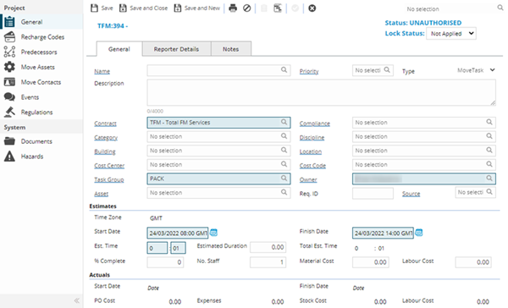Open Start Date calendar picker
508x308 pixels.
213,233
